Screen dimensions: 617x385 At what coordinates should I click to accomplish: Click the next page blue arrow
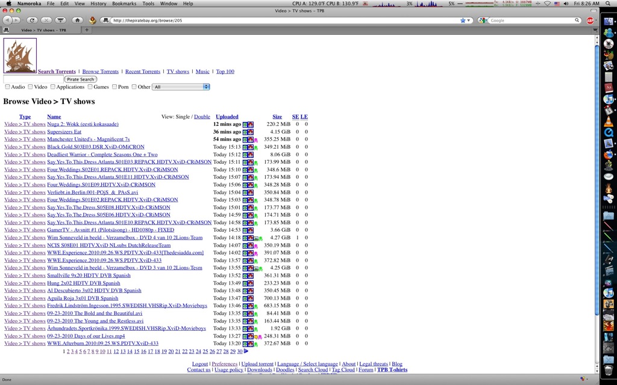click(246, 351)
